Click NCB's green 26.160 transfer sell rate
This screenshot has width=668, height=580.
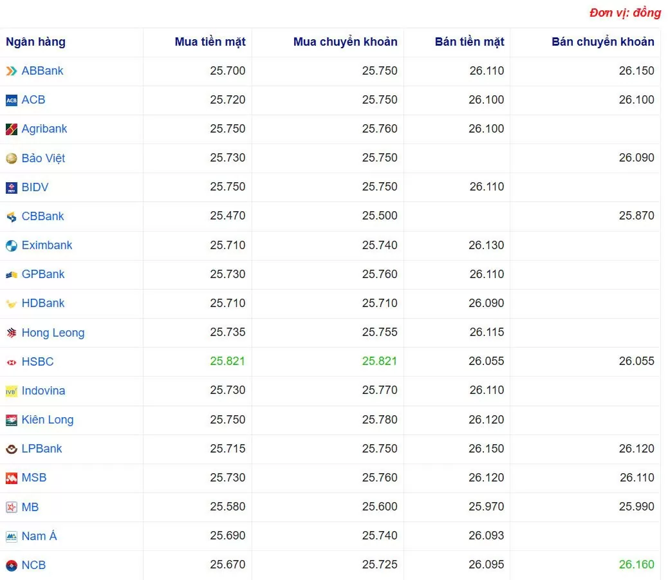(636, 565)
